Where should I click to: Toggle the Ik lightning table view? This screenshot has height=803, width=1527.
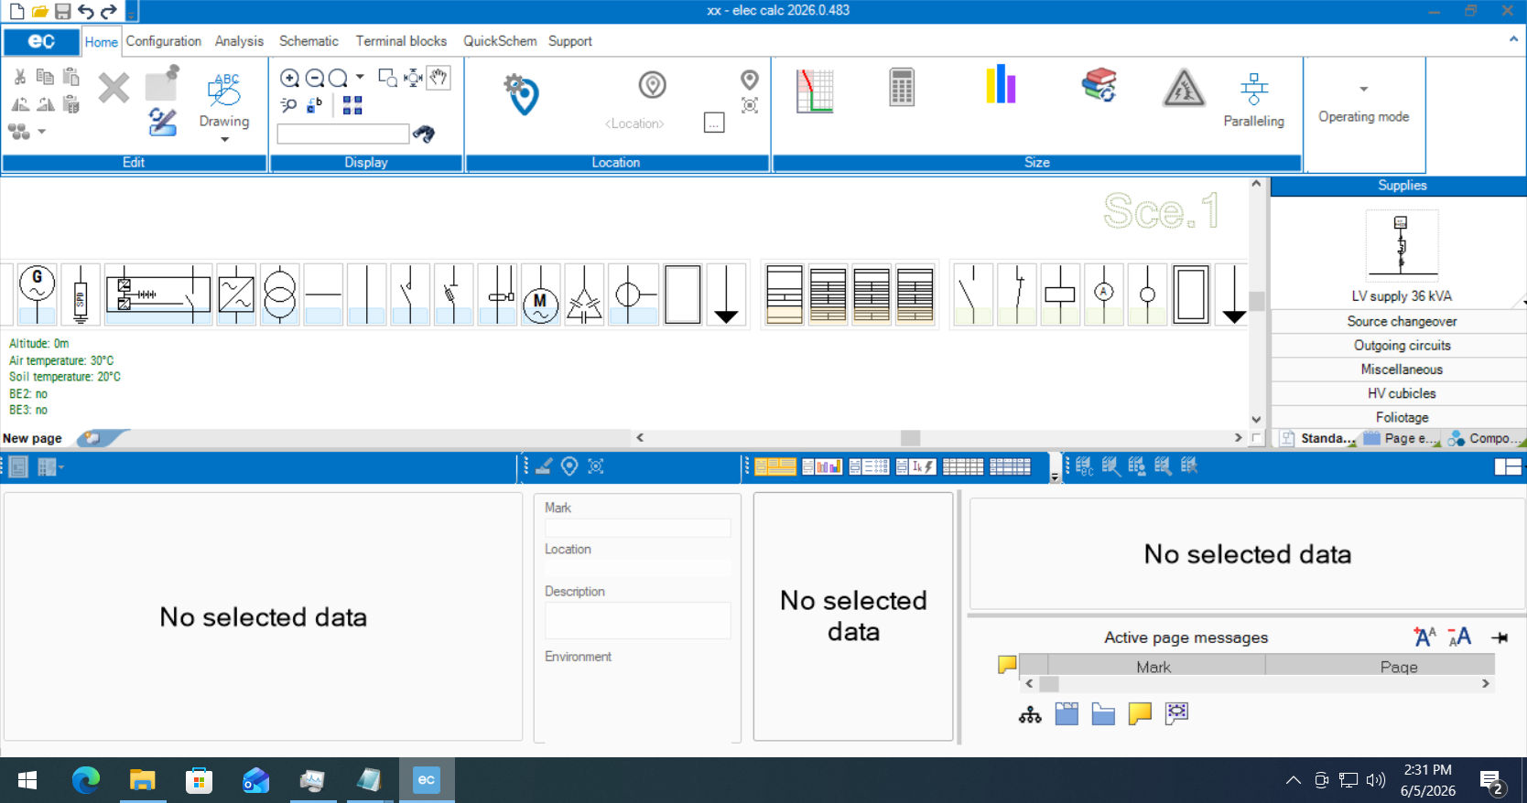915,466
